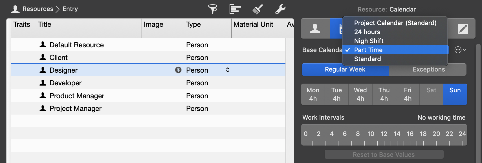This screenshot has height=163, width=482.
Task: Toggle Monday 4h working day
Action: click(313, 94)
